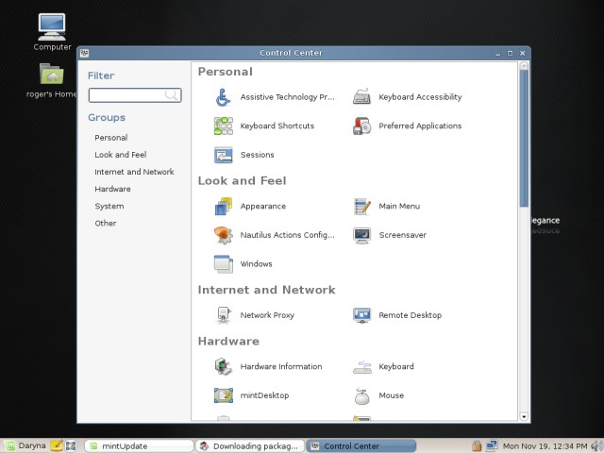Open the Screensaver icon
Image resolution: width=604 pixels, height=453 pixels.
pos(361,235)
